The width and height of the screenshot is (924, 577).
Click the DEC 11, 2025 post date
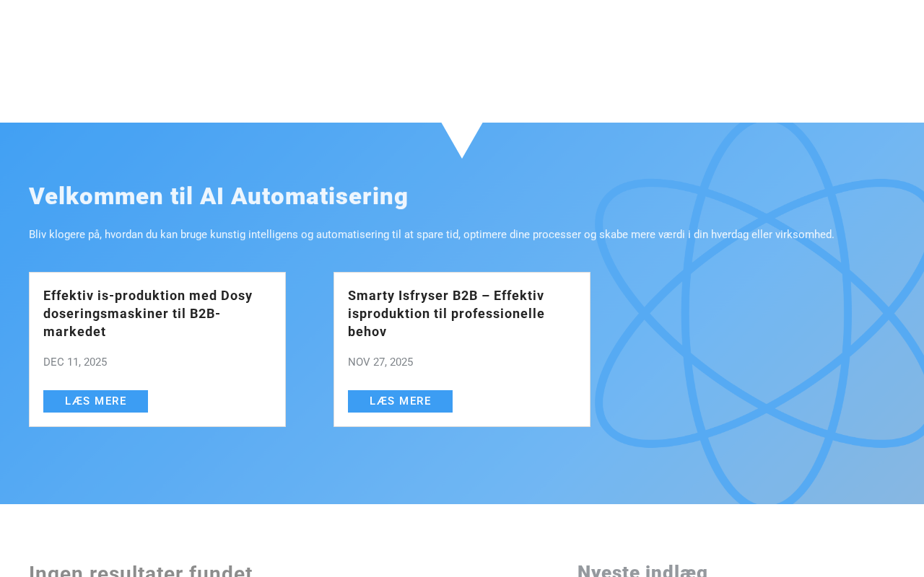[75, 362]
